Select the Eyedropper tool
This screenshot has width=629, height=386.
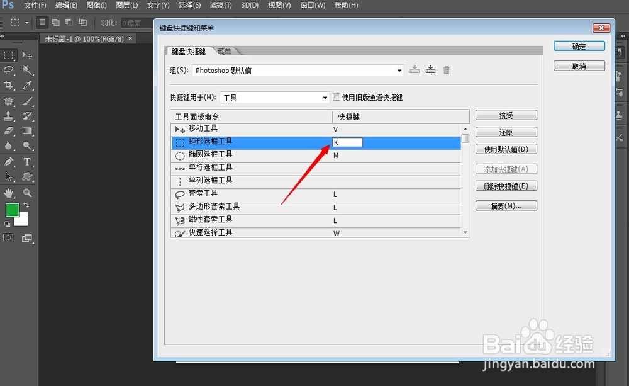coord(26,86)
